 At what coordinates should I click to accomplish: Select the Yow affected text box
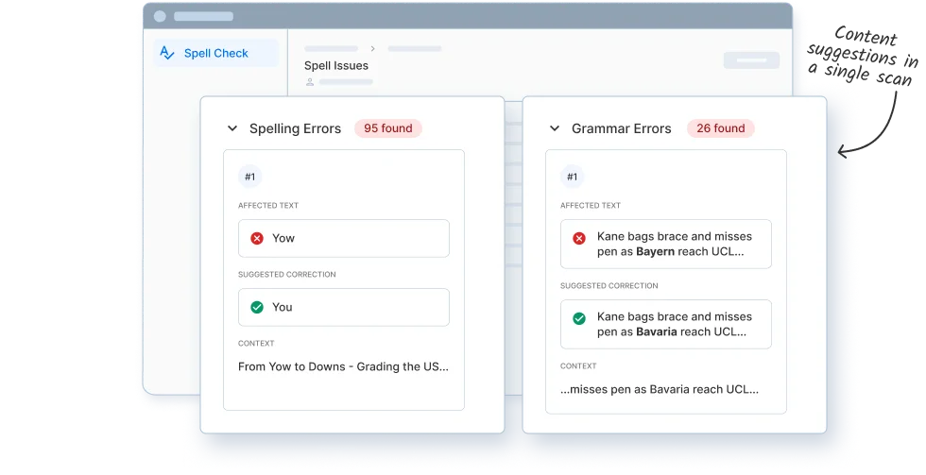344,238
